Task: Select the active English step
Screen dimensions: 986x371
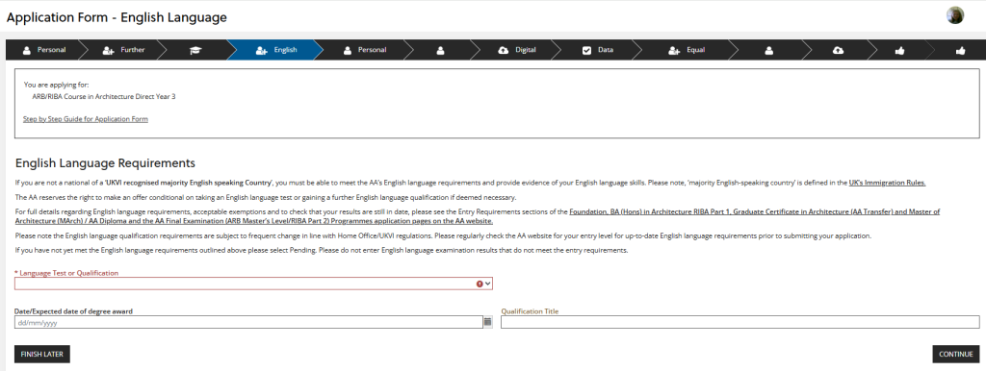Action: coord(276,50)
